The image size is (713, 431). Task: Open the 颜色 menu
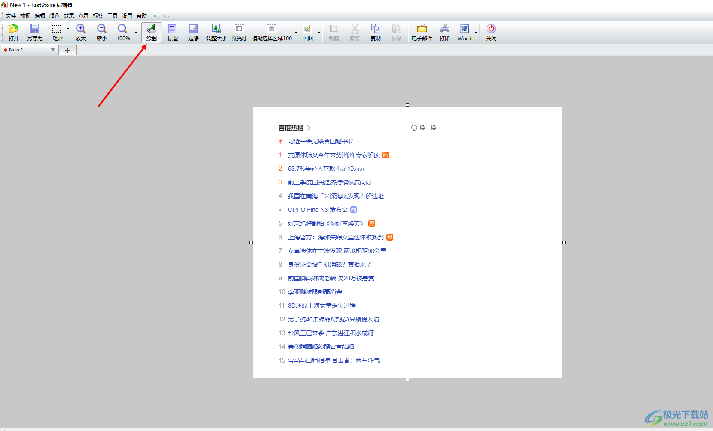click(54, 16)
